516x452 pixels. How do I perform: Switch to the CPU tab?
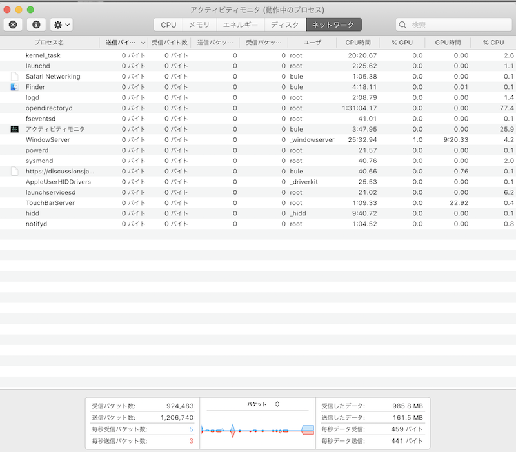click(x=168, y=25)
